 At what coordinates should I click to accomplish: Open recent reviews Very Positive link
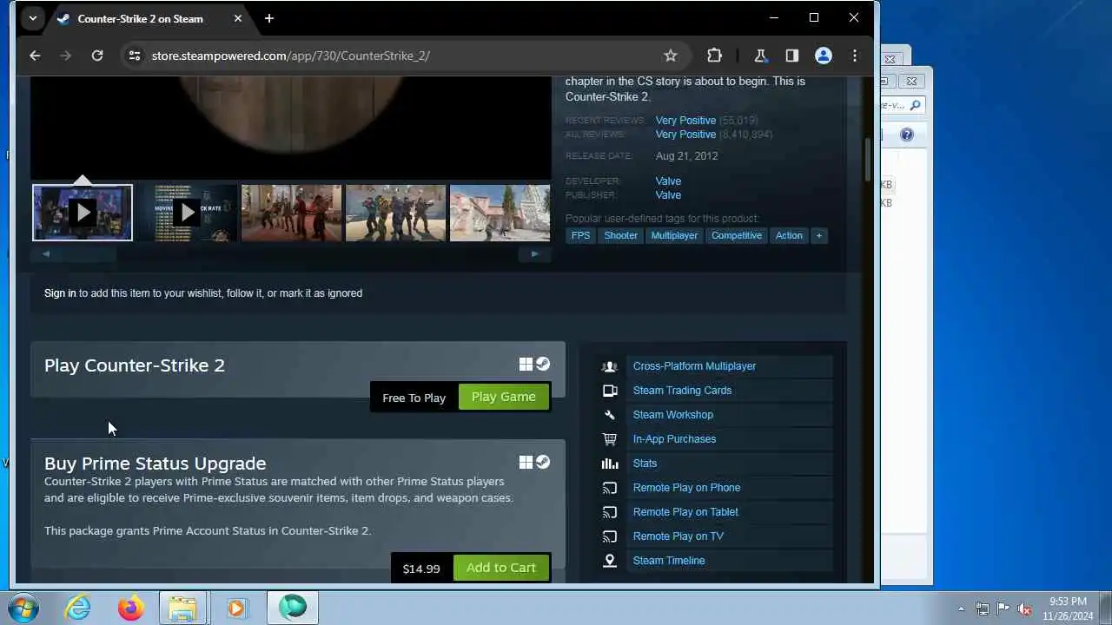[685, 121]
